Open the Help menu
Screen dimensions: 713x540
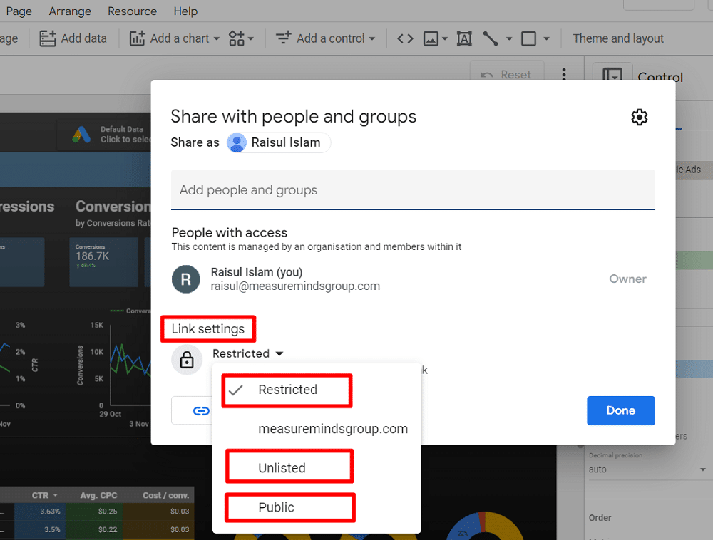pos(185,11)
